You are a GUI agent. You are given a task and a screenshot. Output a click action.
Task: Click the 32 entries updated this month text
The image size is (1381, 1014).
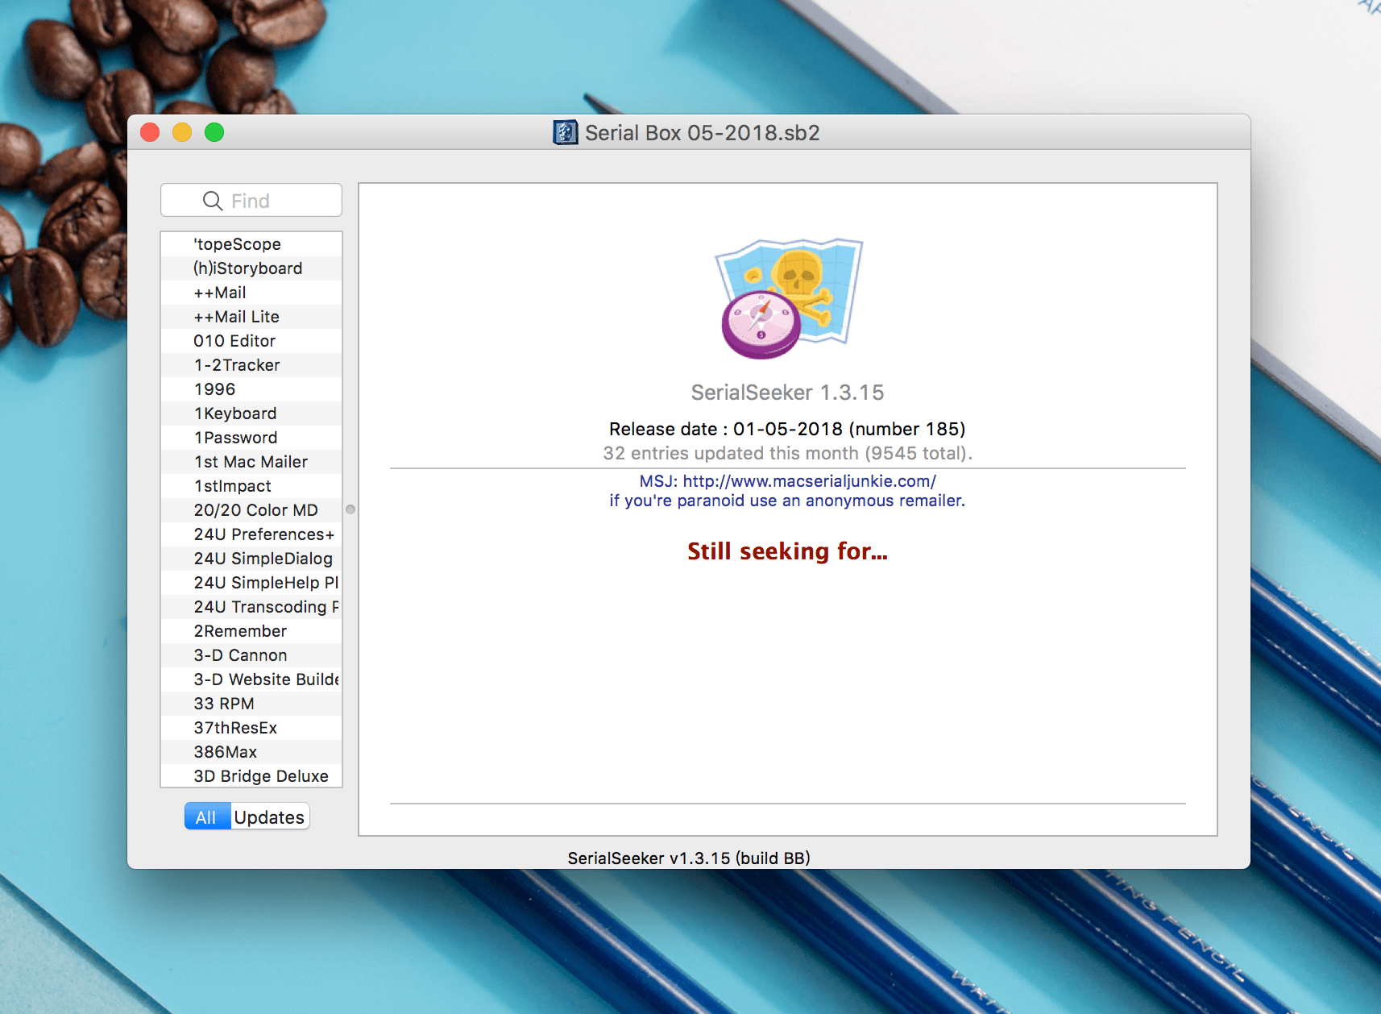(x=787, y=453)
